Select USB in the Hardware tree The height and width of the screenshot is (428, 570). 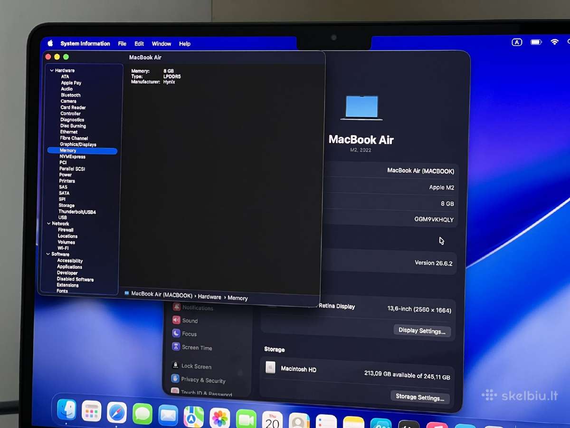point(63,217)
